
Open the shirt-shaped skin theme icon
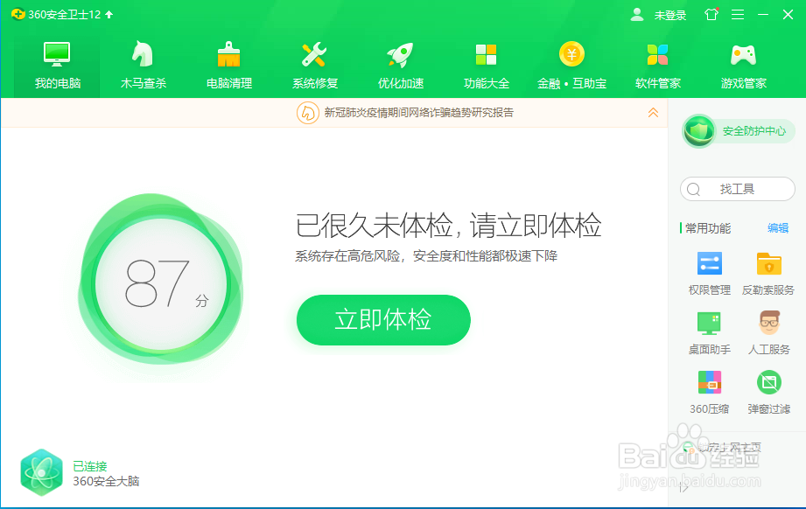pyautogui.click(x=711, y=14)
